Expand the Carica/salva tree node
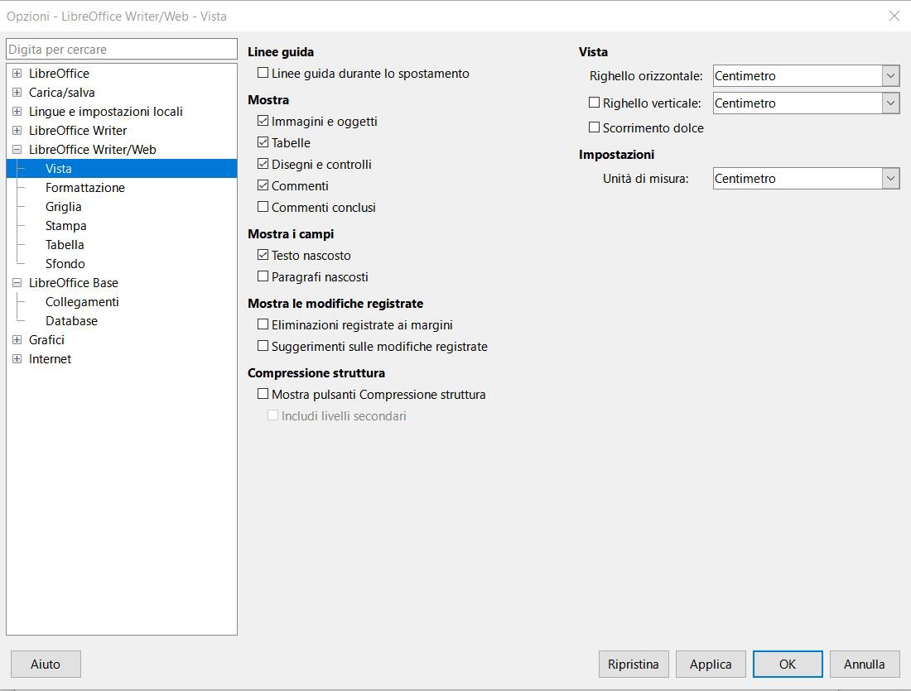 (17, 93)
